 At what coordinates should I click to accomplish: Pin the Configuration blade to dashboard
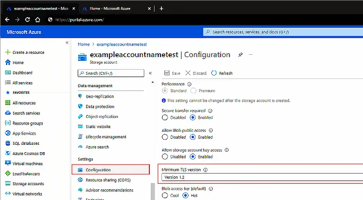pos(241,55)
